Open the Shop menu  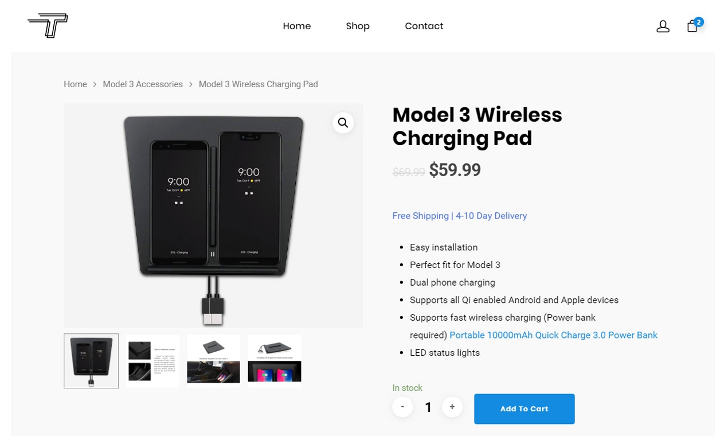[x=357, y=26]
